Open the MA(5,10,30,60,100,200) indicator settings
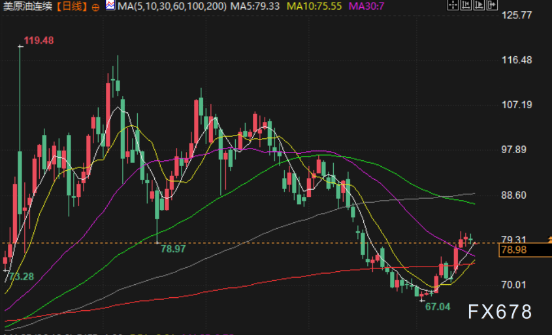 click(172, 7)
